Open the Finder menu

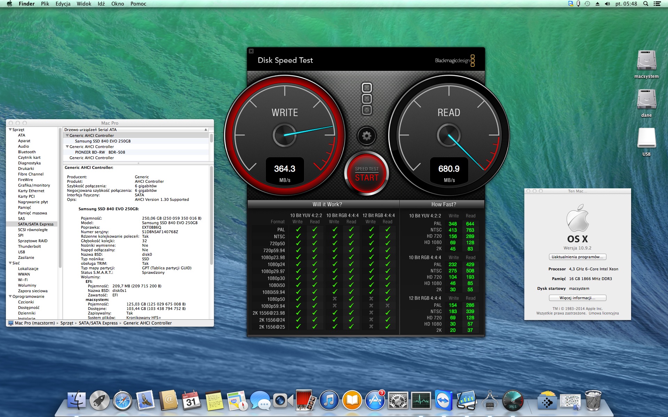(x=27, y=4)
